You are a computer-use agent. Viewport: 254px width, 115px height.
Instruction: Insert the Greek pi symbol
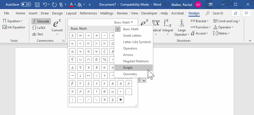tap(72, 91)
